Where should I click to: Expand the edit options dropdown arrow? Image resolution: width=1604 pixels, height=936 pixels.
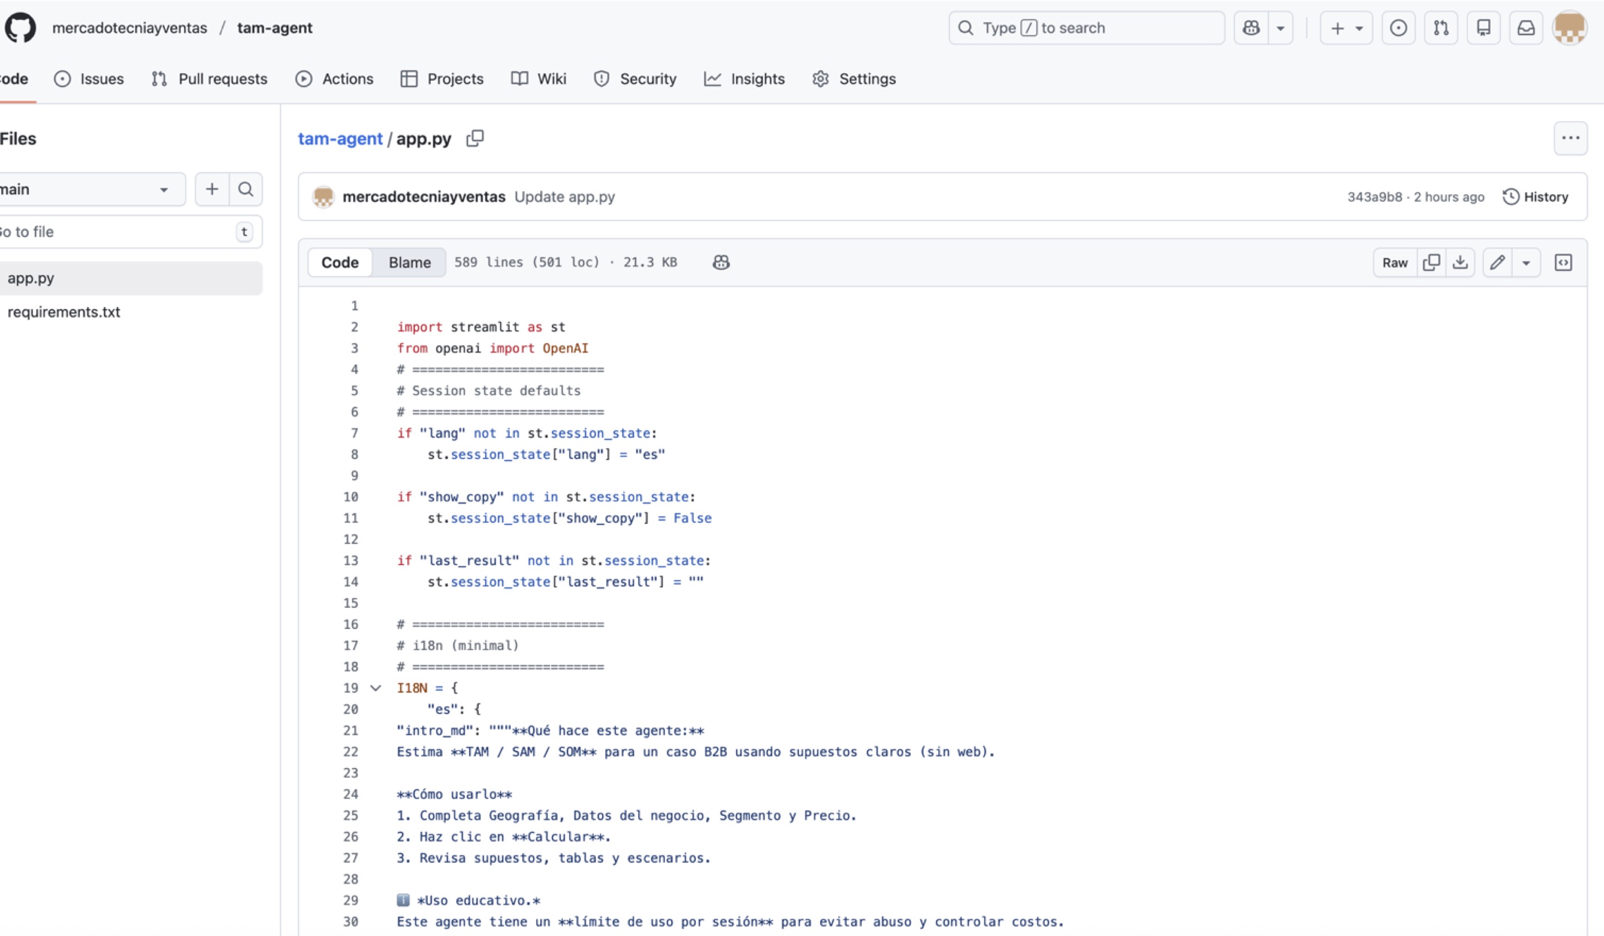point(1526,262)
